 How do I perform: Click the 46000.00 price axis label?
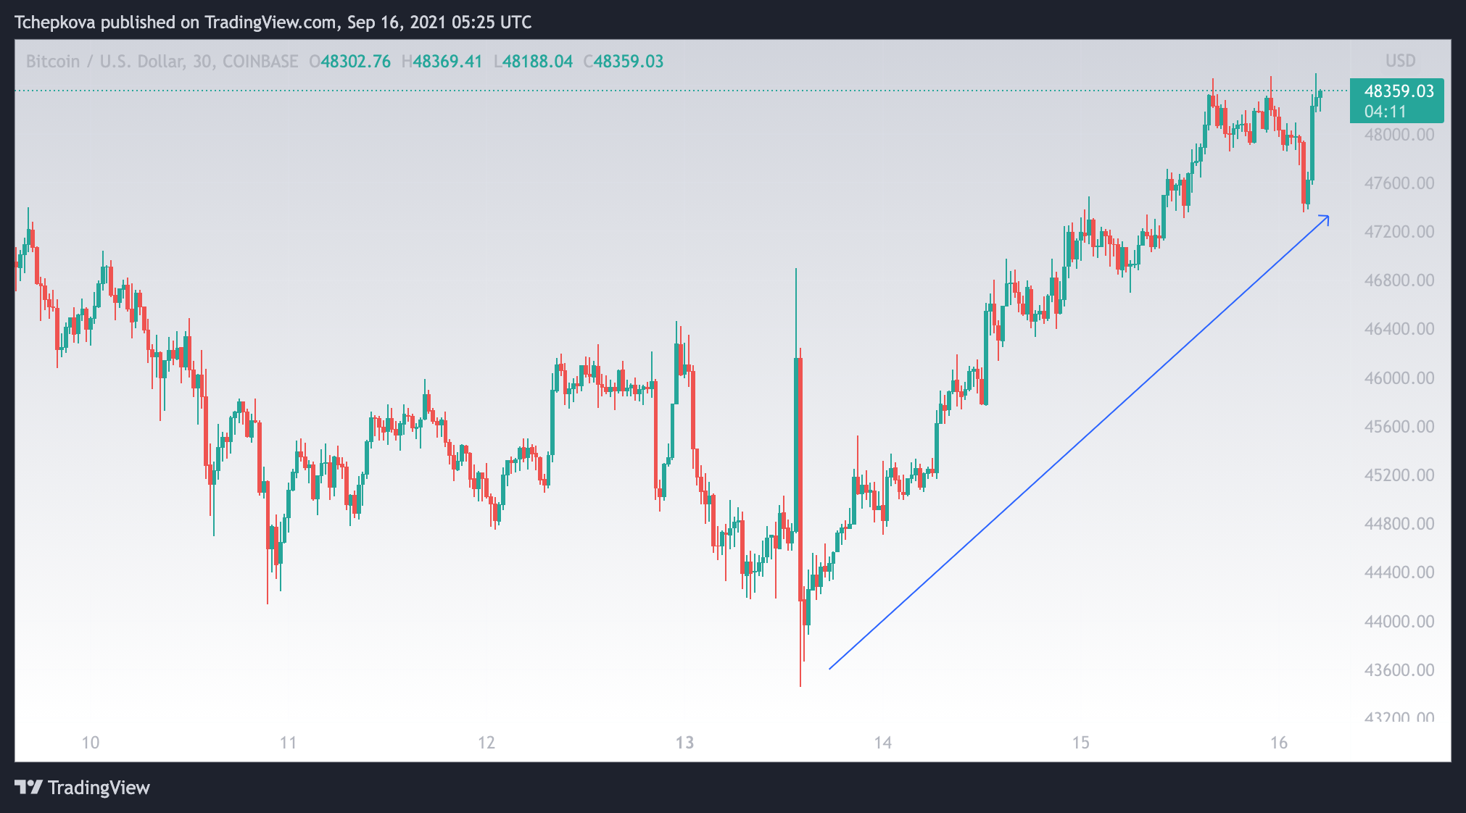(1399, 378)
